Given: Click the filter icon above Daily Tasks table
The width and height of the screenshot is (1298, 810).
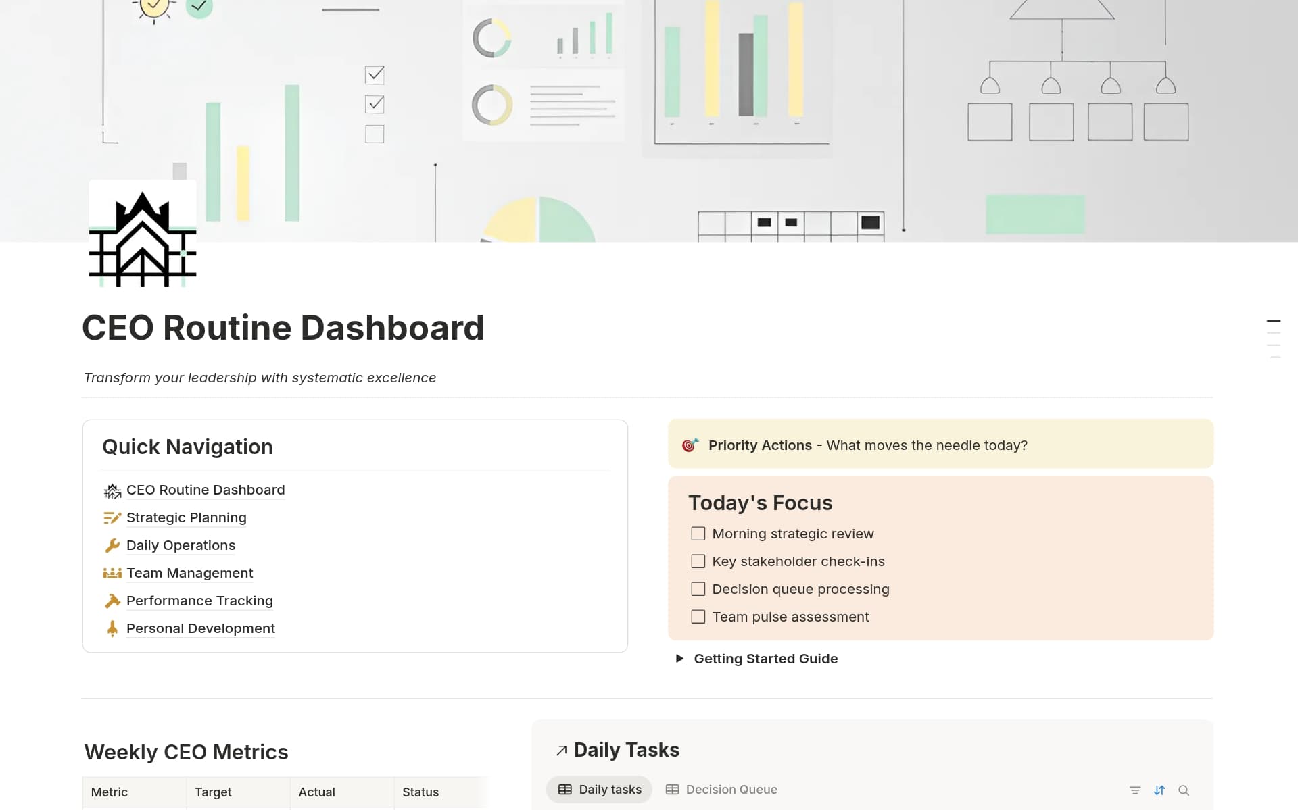Looking at the screenshot, I should [x=1136, y=789].
